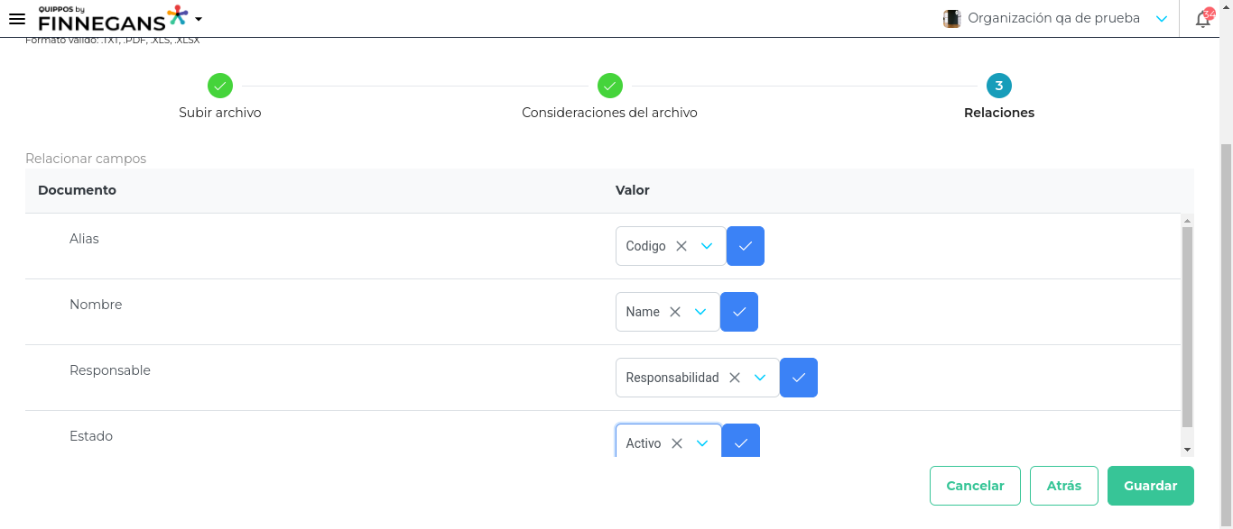The height and width of the screenshot is (529, 1233).
Task: Clear the Name selection for Nombre
Action: (675, 312)
